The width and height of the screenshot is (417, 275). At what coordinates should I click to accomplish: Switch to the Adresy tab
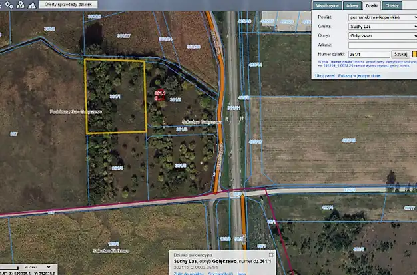(352, 5)
